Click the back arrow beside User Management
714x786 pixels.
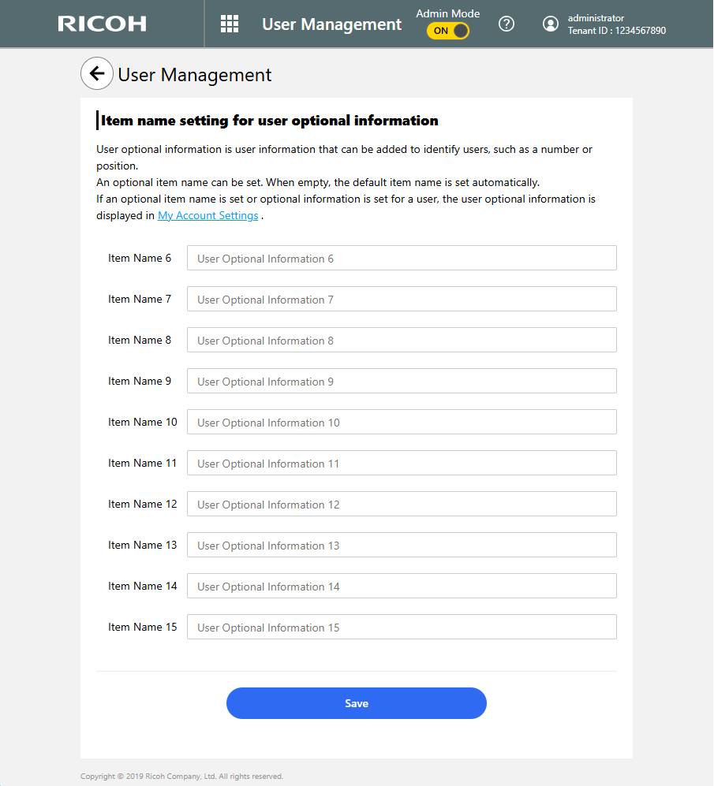pos(97,74)
